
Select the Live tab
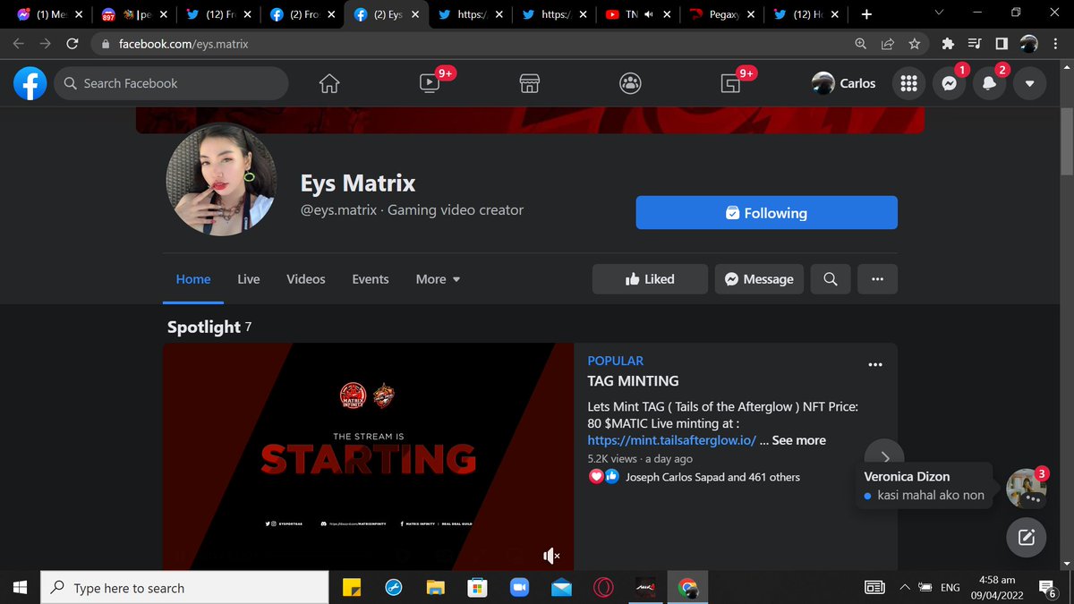tap(249, 279)
